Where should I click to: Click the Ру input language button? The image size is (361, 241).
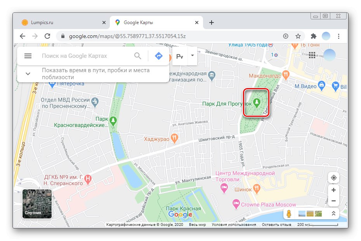180,56
